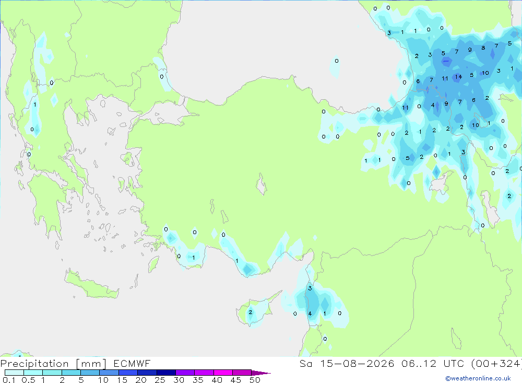Click the '2' value over Cyprus
The image size is (522, 383).
251,312
